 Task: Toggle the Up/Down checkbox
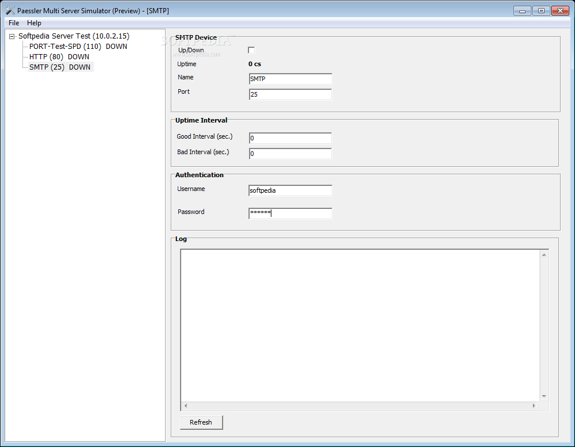(251, 50)
